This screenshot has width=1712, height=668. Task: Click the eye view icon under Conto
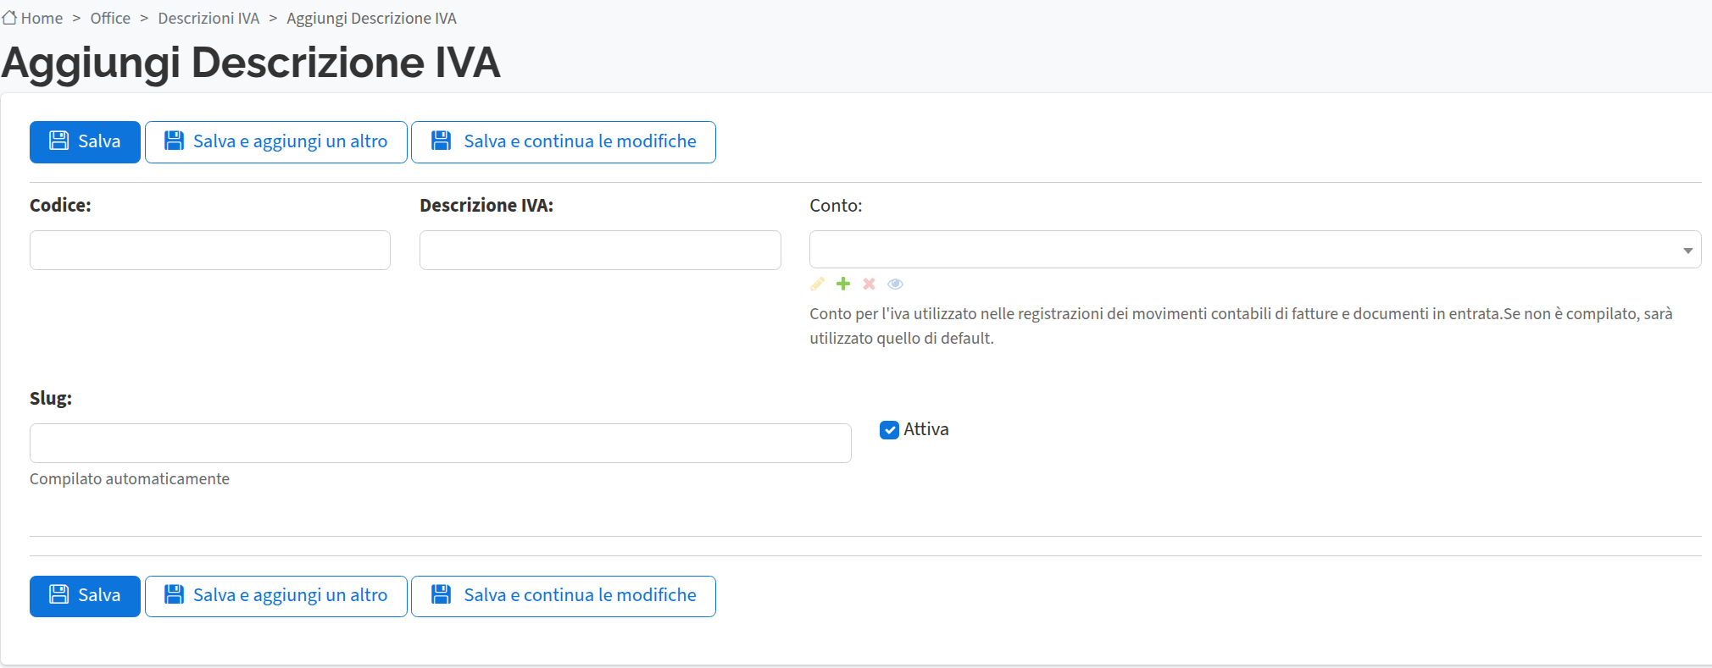(895, 284)
